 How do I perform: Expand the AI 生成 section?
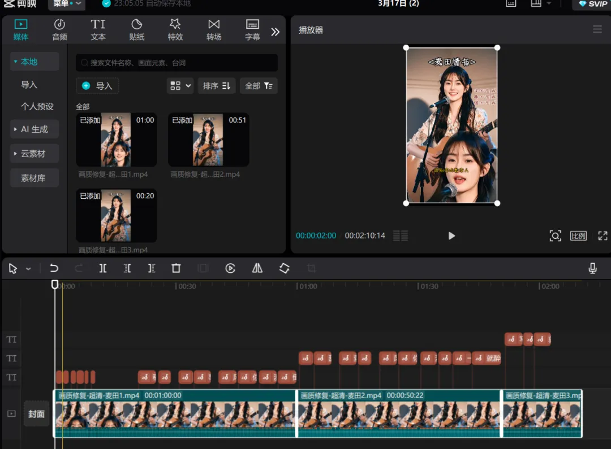click(x=35, y=129)
